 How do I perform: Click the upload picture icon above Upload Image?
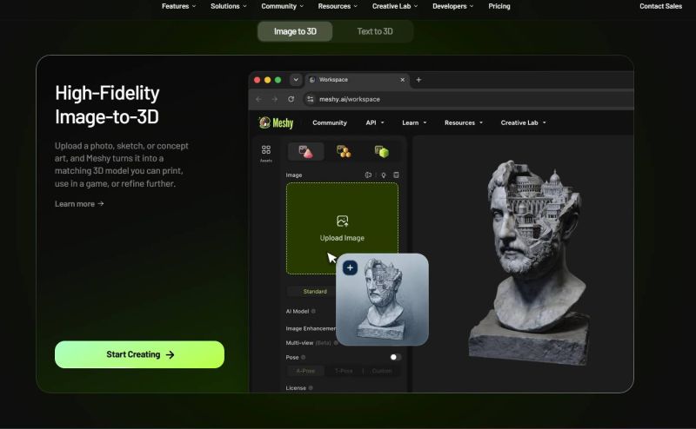click(x=342, y=221)
